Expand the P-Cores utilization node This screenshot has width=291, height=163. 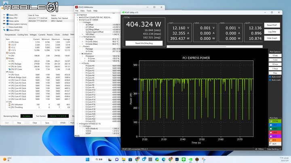[x=85, y=58]
